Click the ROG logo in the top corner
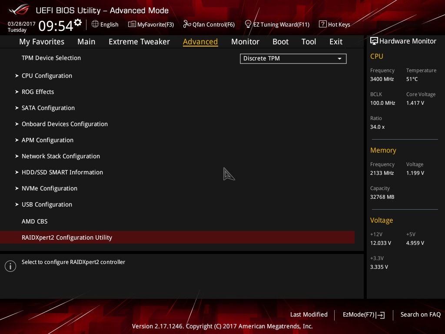 pos(18,10)
